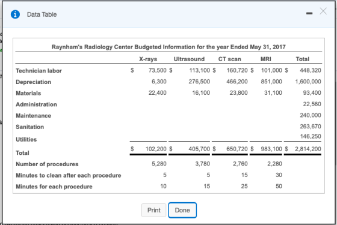
Task: Click Sanitation total value 263,670
Action: coord(311,127)
